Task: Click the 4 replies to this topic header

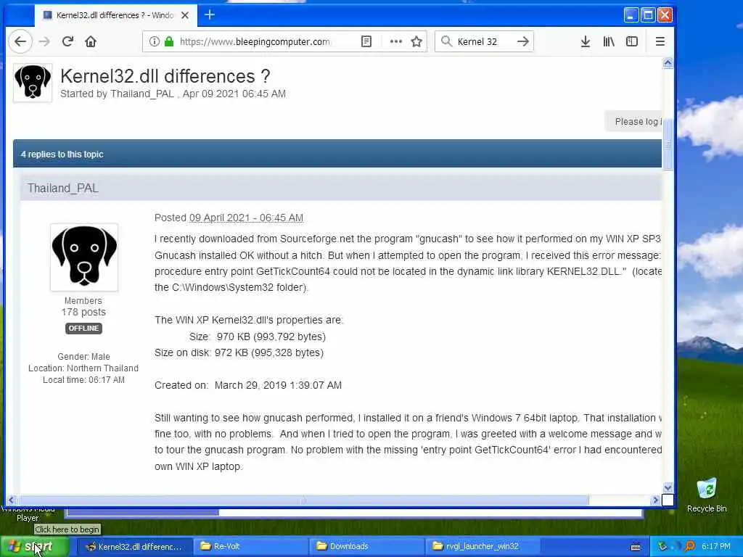Action: [x=62, y=154]
